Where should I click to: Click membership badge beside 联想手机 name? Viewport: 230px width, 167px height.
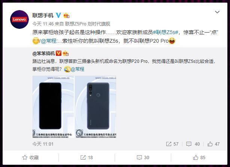click(66, 15)
